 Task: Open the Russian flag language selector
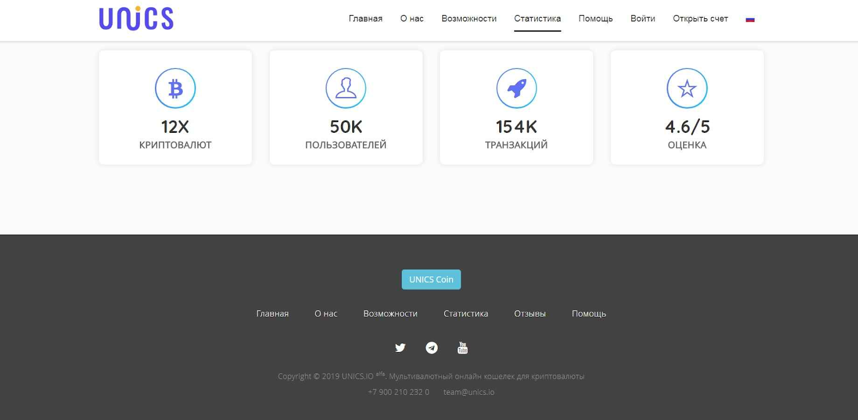click(x=750, y=19)
